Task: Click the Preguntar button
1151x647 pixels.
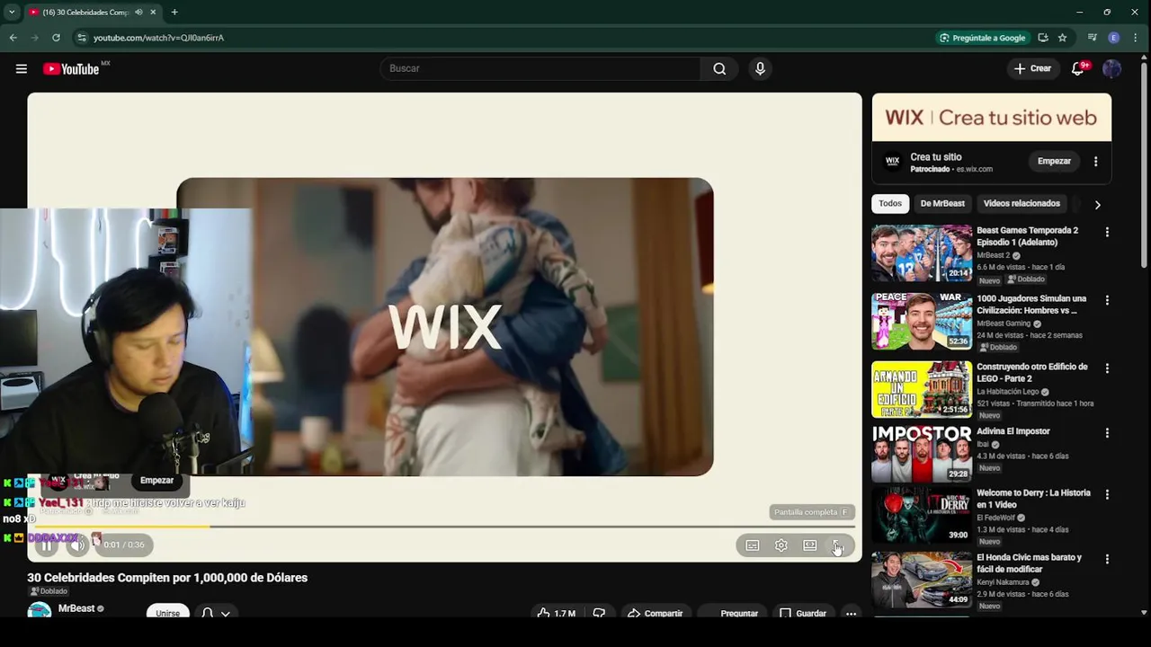Action: pyautogui.click(x=733, y=613)
